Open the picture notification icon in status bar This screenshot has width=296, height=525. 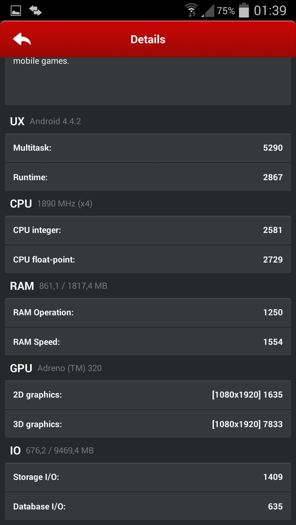pyautogui.click(x=16, y=11)
